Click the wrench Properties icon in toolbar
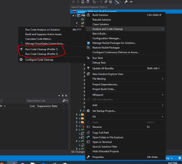 (126, 2)
